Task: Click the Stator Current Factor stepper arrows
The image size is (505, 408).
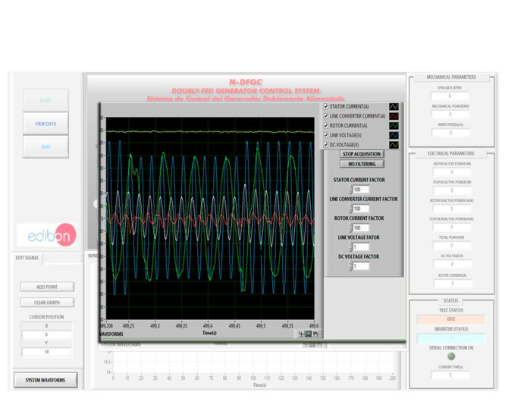Action: [351, 190]
